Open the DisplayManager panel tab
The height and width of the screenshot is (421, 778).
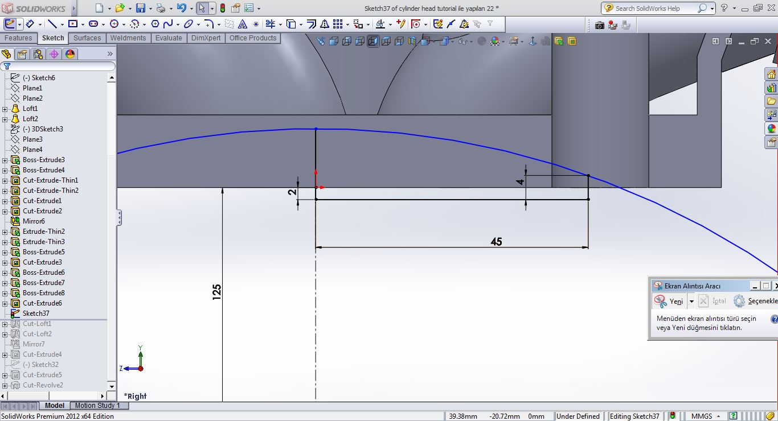pos(70,54)
